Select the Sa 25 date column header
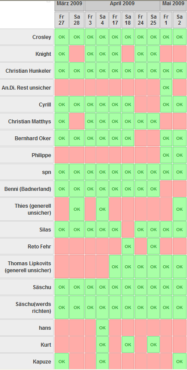The width and height of the screenshot is (187, 370). pyautogui.click(x=154, y=20)
